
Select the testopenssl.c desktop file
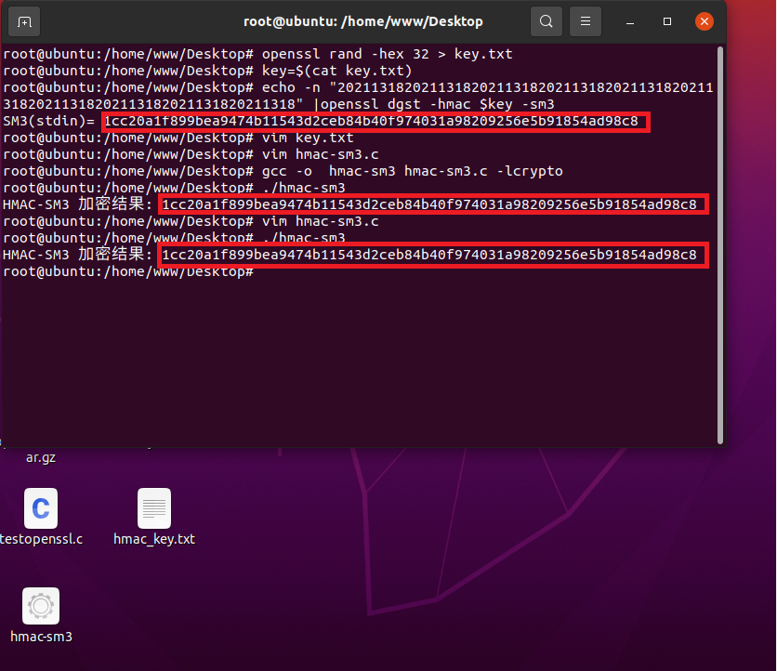(x=41, y=517)
